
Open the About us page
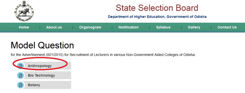[54, 27]
